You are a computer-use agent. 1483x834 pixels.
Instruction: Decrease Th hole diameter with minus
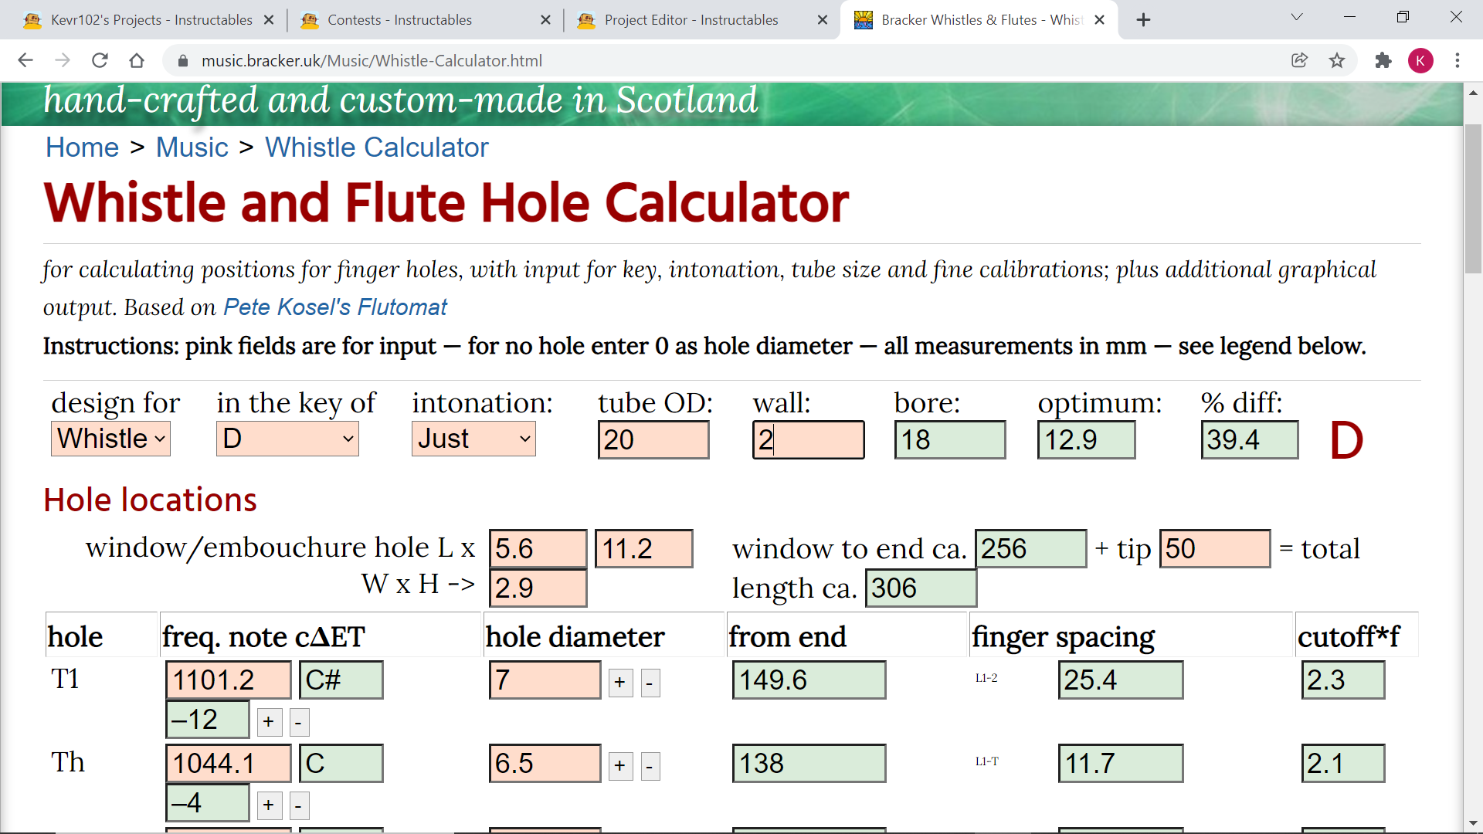point(650,766)
